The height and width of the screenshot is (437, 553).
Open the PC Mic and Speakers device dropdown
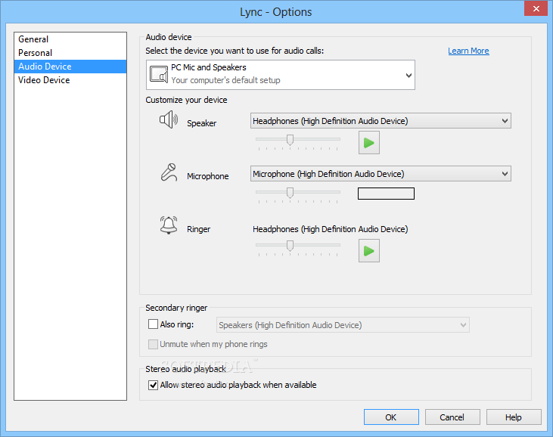(281, 75)
